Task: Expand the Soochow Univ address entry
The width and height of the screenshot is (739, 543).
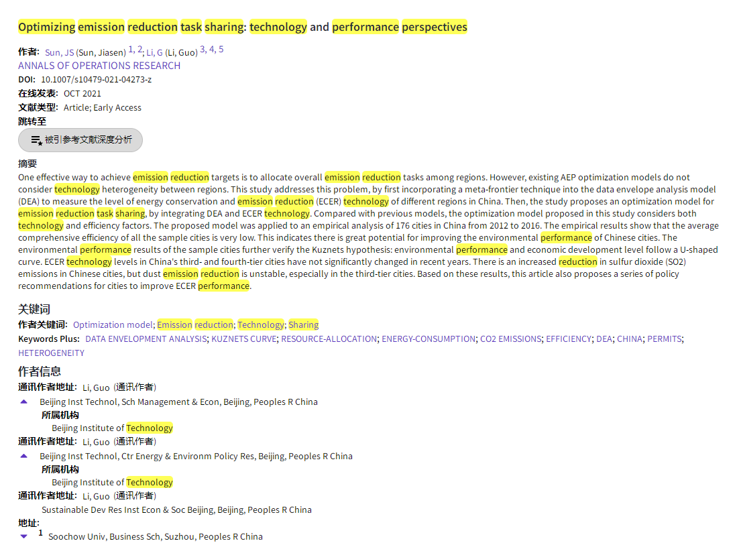Action: tap(24, 536)
